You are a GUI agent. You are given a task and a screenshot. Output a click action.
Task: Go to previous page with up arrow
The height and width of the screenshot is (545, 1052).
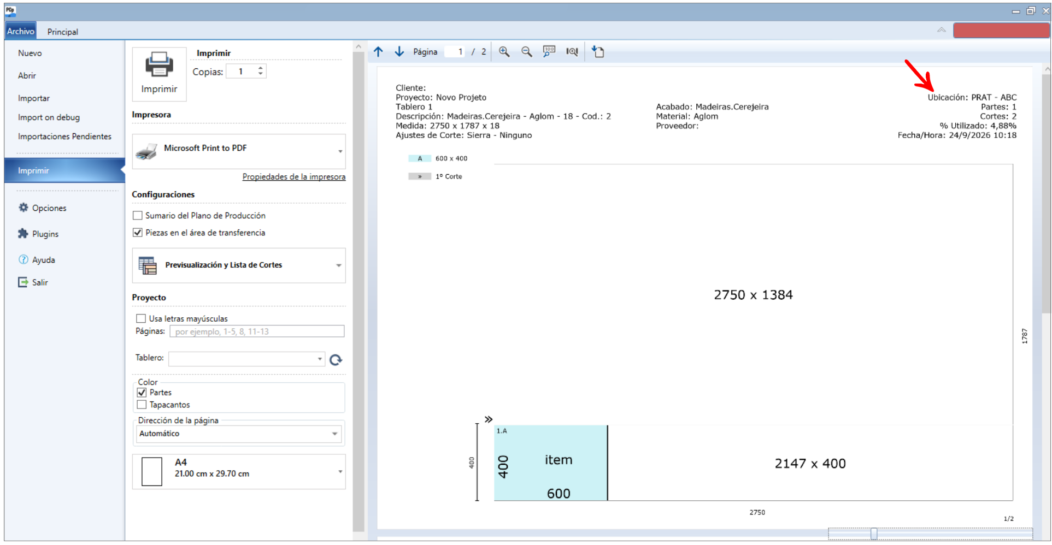click(x=378, y=52)
